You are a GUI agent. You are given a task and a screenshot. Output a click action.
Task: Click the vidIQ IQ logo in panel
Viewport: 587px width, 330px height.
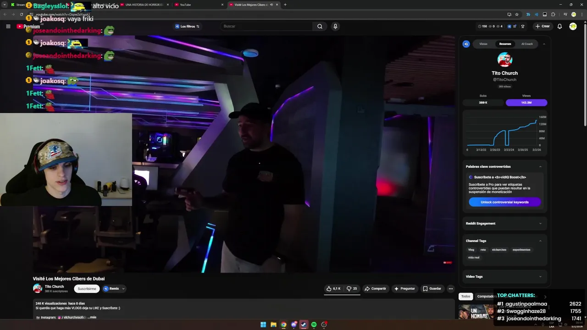[x=466, y=44]
